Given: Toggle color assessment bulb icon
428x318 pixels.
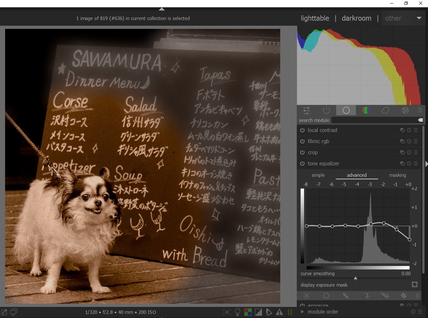Looking at the screenshot, I should click(237, 312).
